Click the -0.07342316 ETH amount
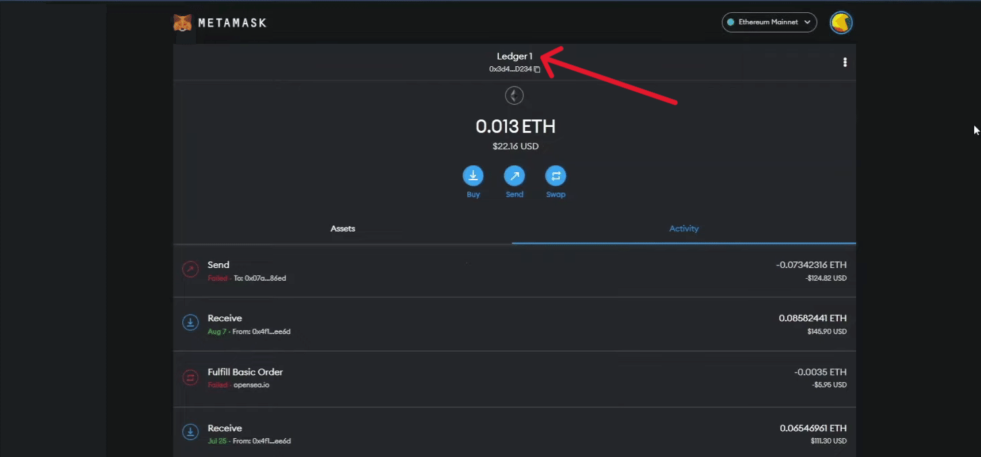 pyautogui.click(x=811, y=265)
